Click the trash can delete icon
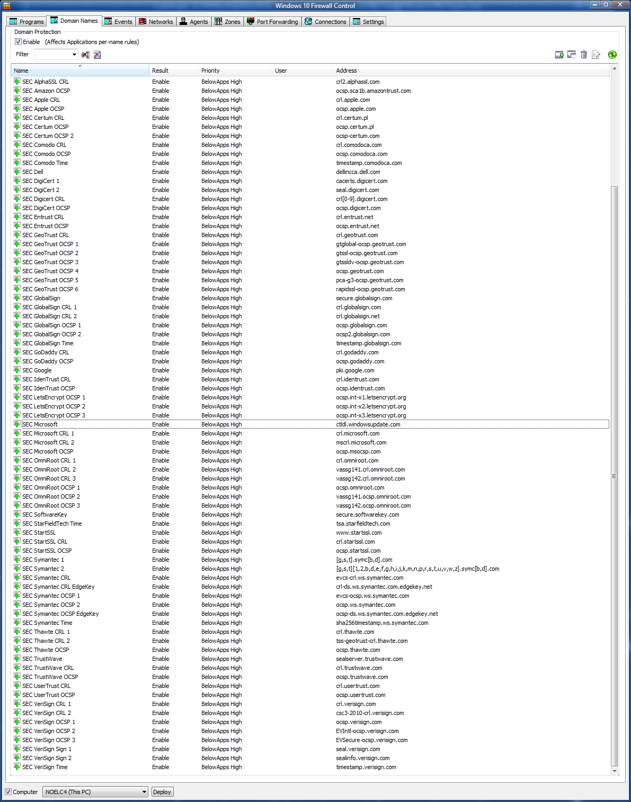Viewport: 631px width, 802px height. click(583, 55)
